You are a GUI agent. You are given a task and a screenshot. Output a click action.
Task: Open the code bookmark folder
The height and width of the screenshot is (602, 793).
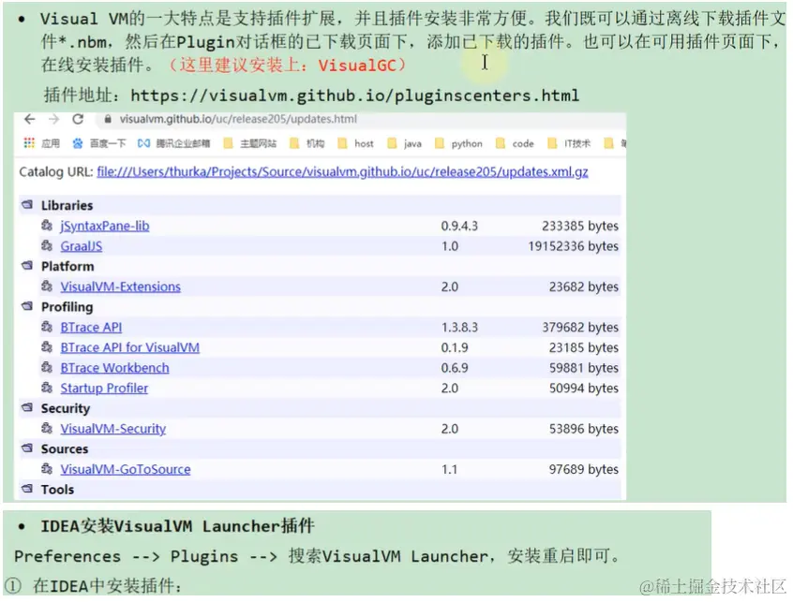pos(515,143)
